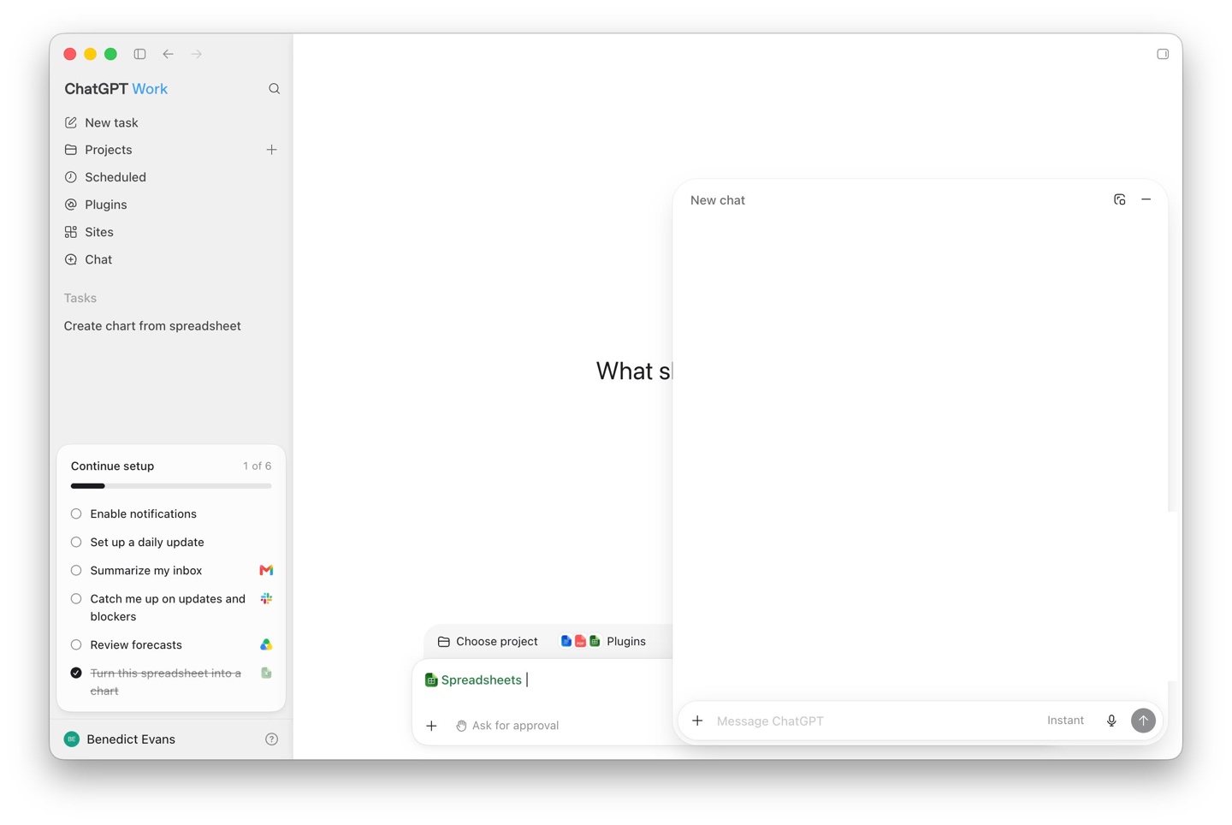Click the Benedict Evans avatar icon

tap(72, 739)
